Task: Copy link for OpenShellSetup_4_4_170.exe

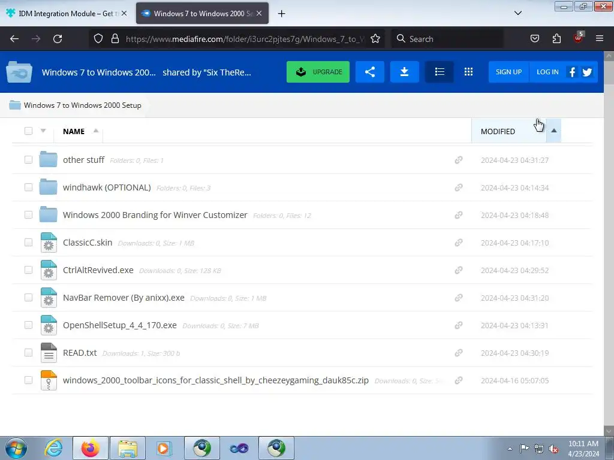Action: tap(459, 325)
